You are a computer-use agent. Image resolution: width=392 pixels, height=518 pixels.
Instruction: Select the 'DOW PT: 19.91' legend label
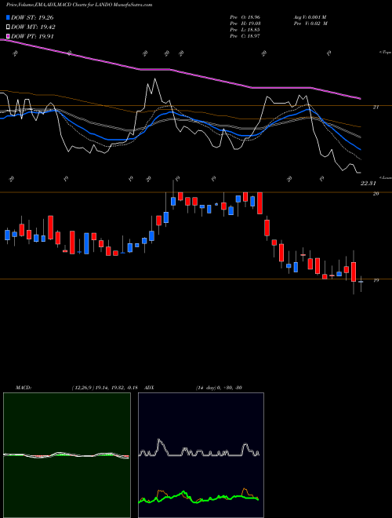point(32,36)
